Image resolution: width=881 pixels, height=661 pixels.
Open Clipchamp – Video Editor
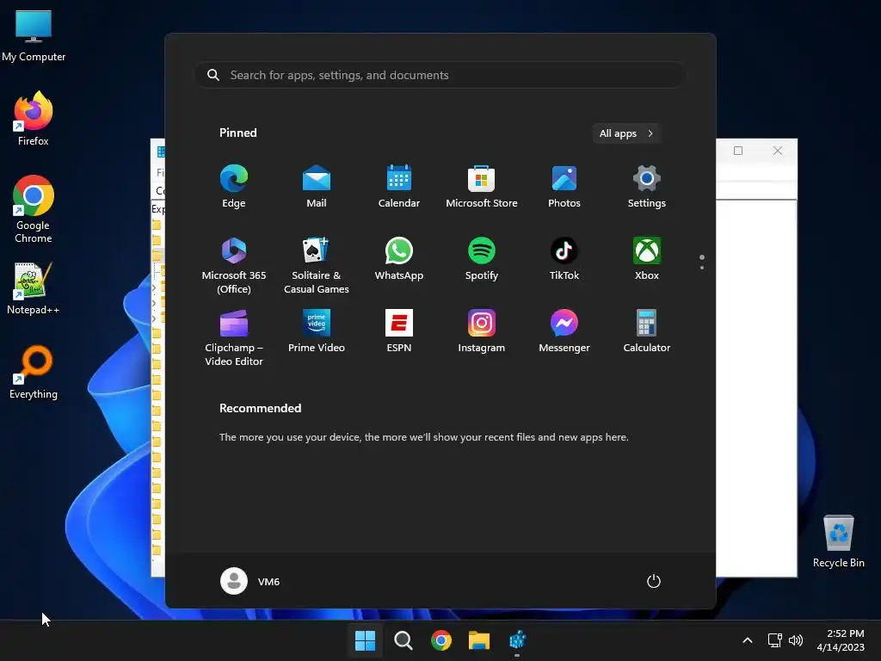pos(234,337)
